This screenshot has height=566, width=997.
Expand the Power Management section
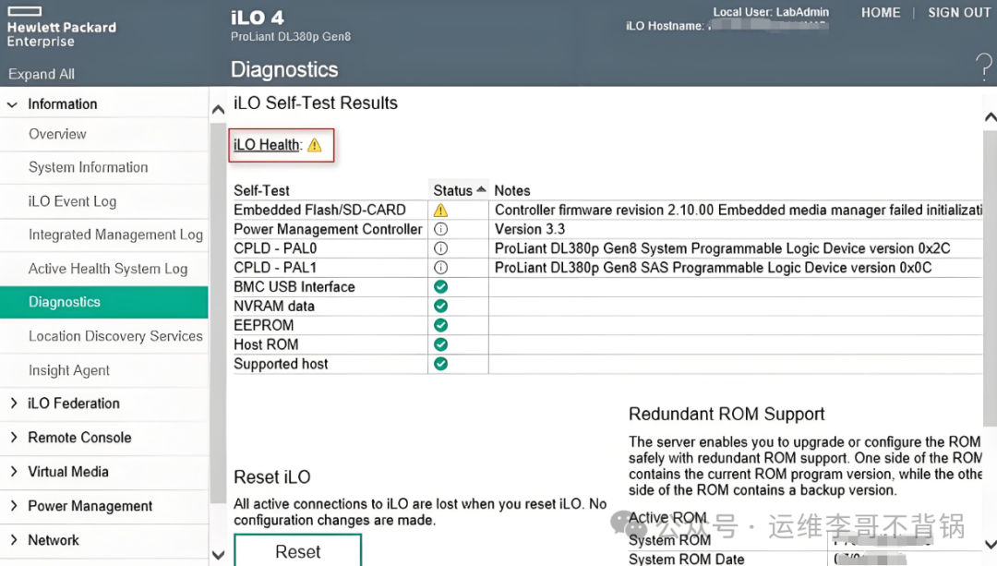(x=13, y=506)
